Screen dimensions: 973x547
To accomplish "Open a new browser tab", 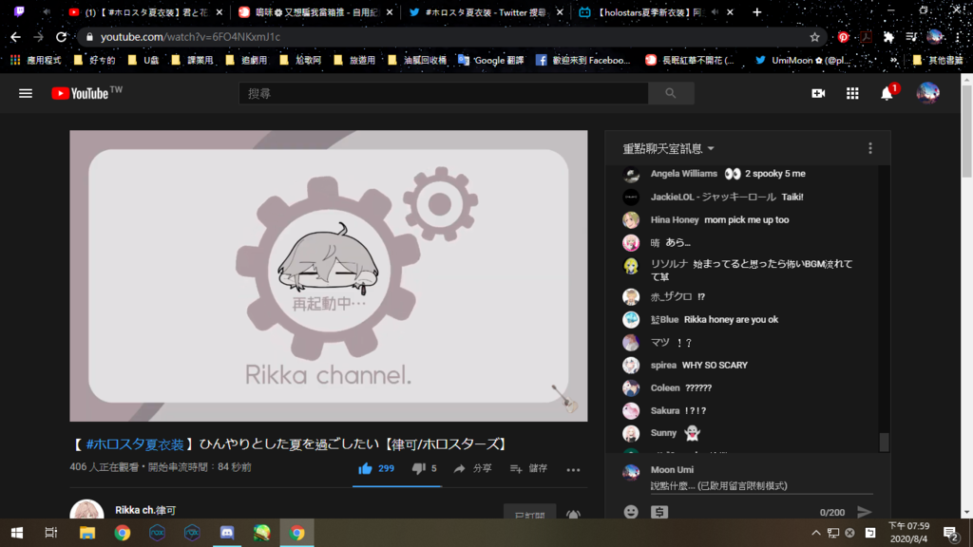I will pyautogui.click(x=756, y=11).
